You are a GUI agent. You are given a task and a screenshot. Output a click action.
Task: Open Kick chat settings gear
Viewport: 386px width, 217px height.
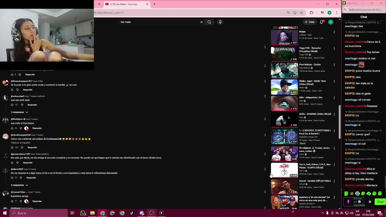coord(370,202)
